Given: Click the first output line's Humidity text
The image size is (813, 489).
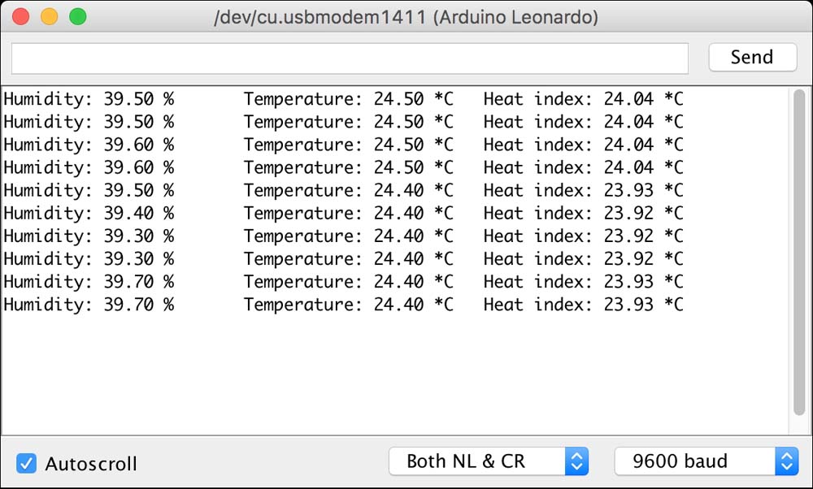Looking at the screenshot, I should click(x=50, y=99).
